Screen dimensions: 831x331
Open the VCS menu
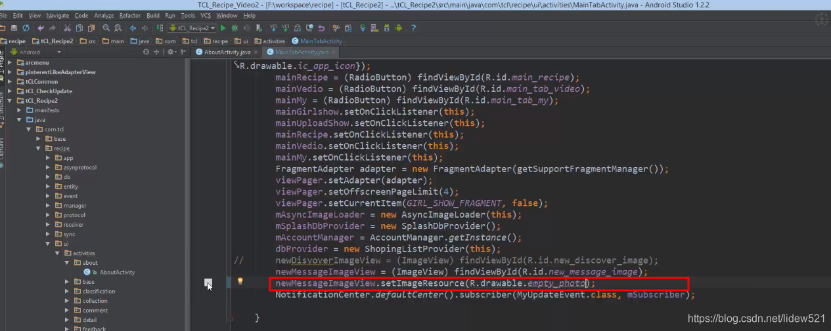[206, 15]
